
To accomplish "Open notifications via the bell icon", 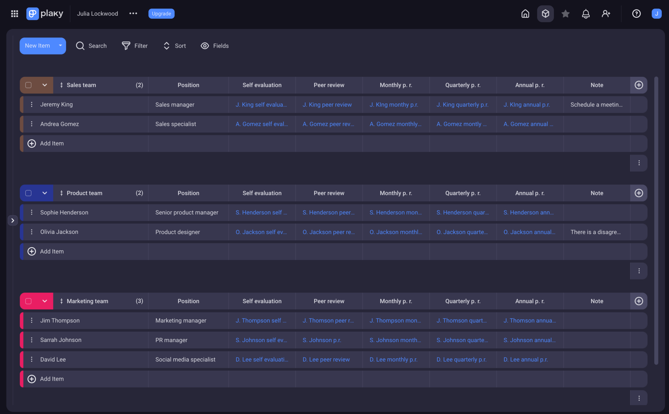I will [585, 14].
